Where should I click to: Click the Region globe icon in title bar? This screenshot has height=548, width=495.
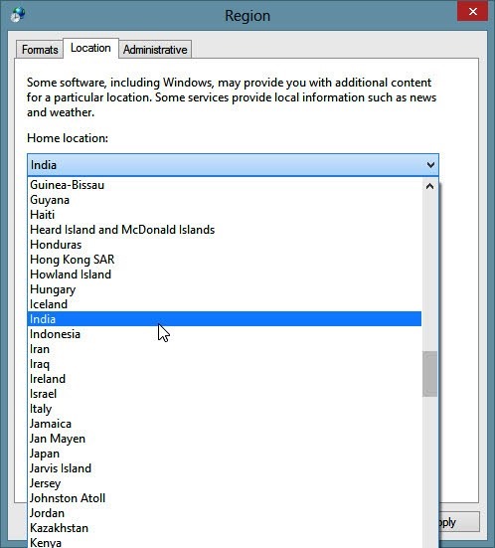coord(18,15)
